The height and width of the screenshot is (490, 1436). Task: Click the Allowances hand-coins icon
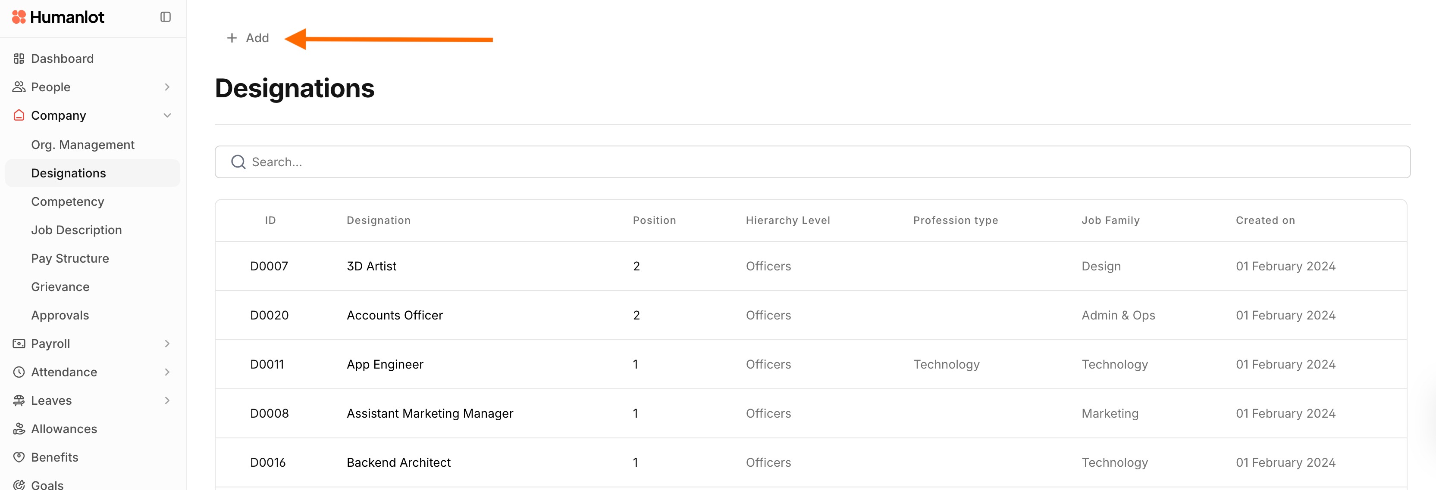pos(19,429)
